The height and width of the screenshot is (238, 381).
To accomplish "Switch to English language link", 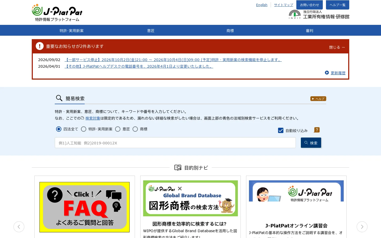I will tap(262, 5).
